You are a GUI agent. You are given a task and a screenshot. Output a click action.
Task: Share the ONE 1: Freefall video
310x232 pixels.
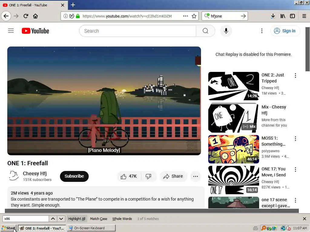pos(173,176)
